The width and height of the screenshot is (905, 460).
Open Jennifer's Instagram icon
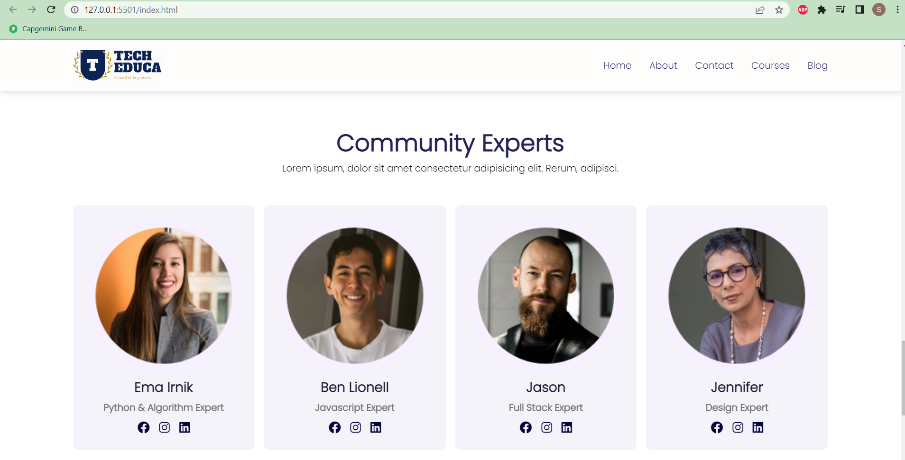point(737,427)
